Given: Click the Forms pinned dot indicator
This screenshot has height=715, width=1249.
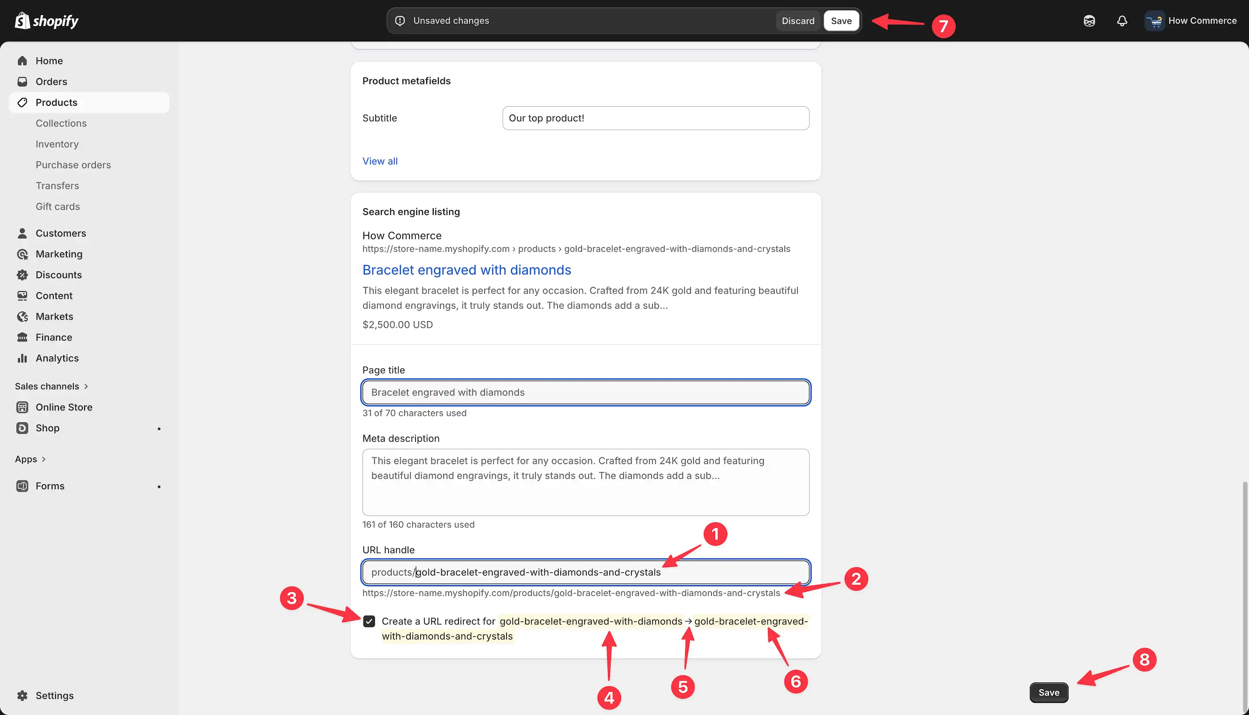Looking at the screenshot, I should click(x=159, y=486).
